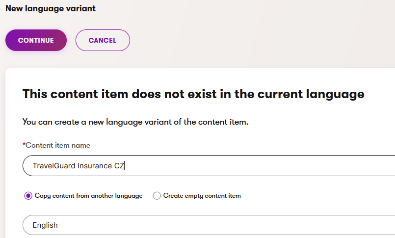Screen dimensions: 395x238
Task: Click the purple CONTINUE button
Action: (x=36, y=40)
